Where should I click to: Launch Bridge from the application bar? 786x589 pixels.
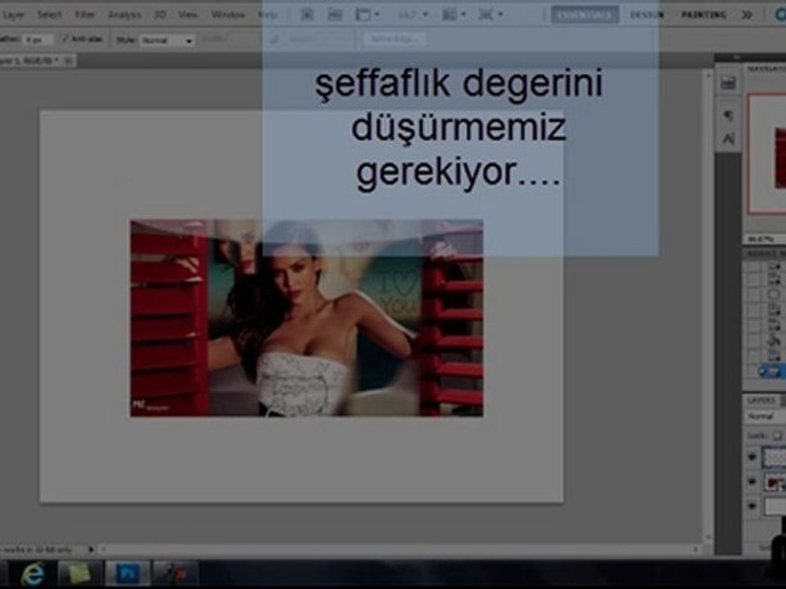(307, 15)
